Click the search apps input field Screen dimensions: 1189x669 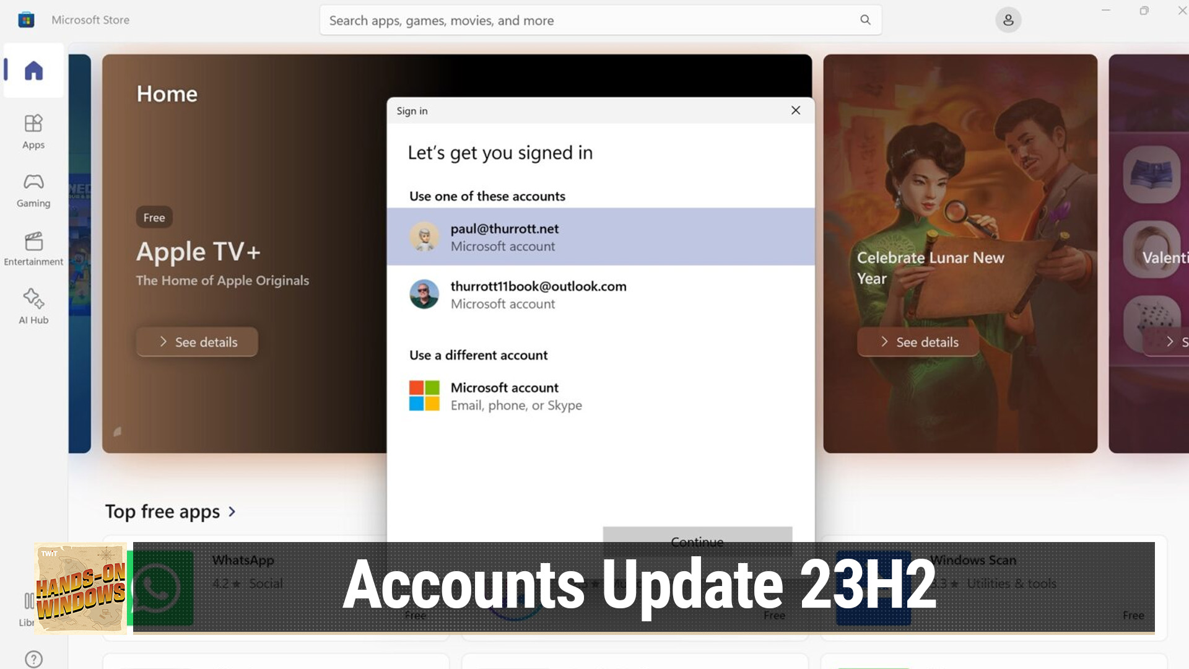tap(557, 20)
